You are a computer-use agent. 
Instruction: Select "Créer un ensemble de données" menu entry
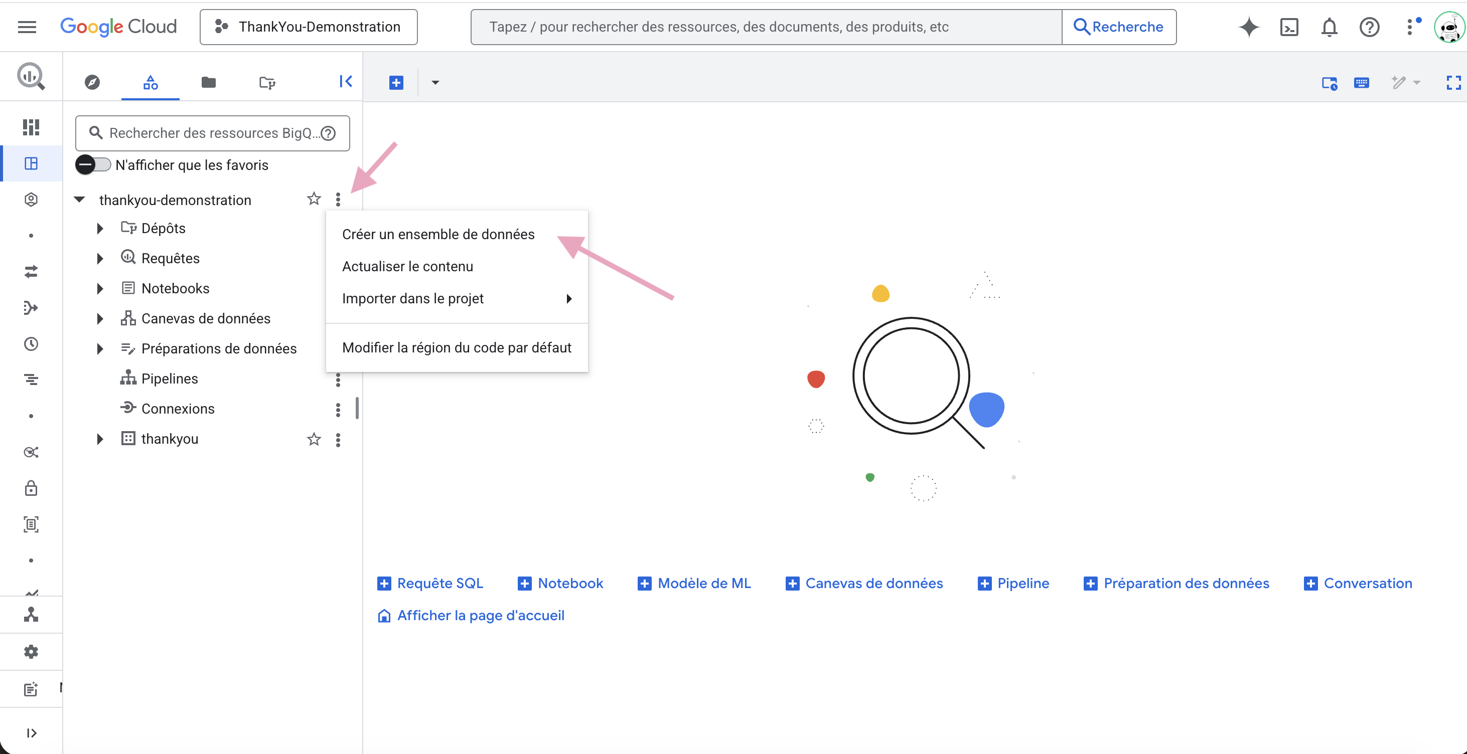(x=438, y=235)
